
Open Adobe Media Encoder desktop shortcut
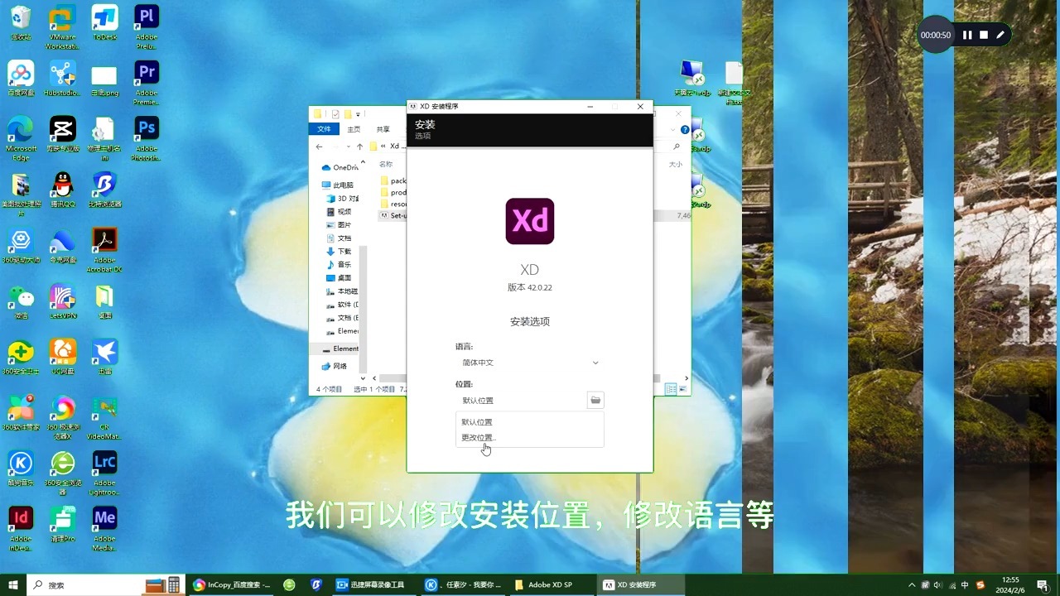tap(104, 528)
